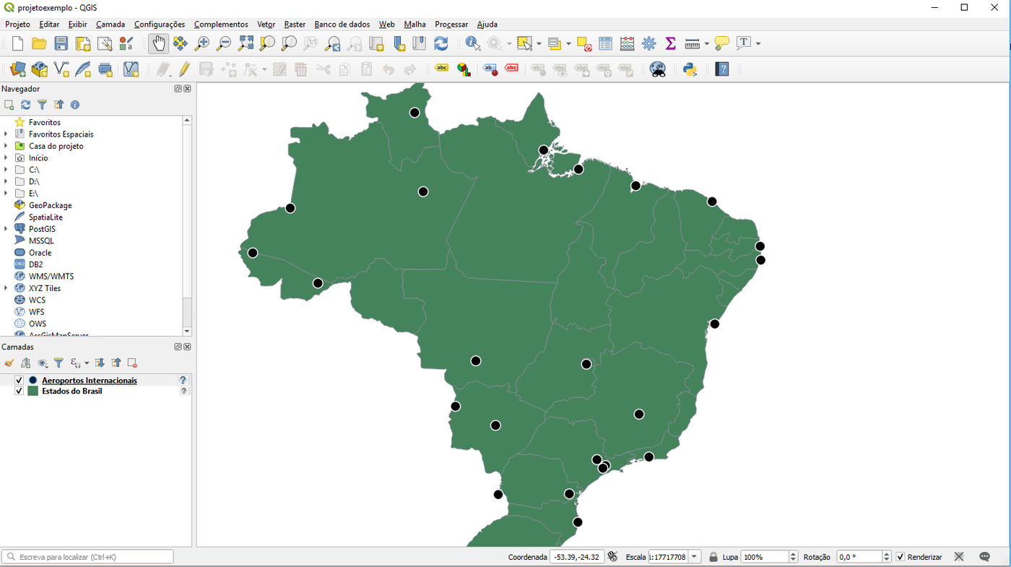Image resolution: width=1011 pixels, height=567 pixels.
Task: Click the CRS status icon beside Renderizar
Action: tap(959, 557)
